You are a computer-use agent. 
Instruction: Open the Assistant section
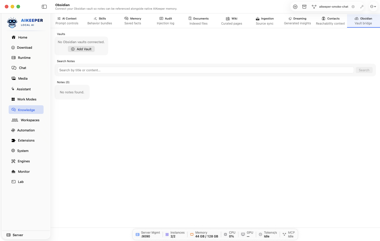[x=26, y=89]
